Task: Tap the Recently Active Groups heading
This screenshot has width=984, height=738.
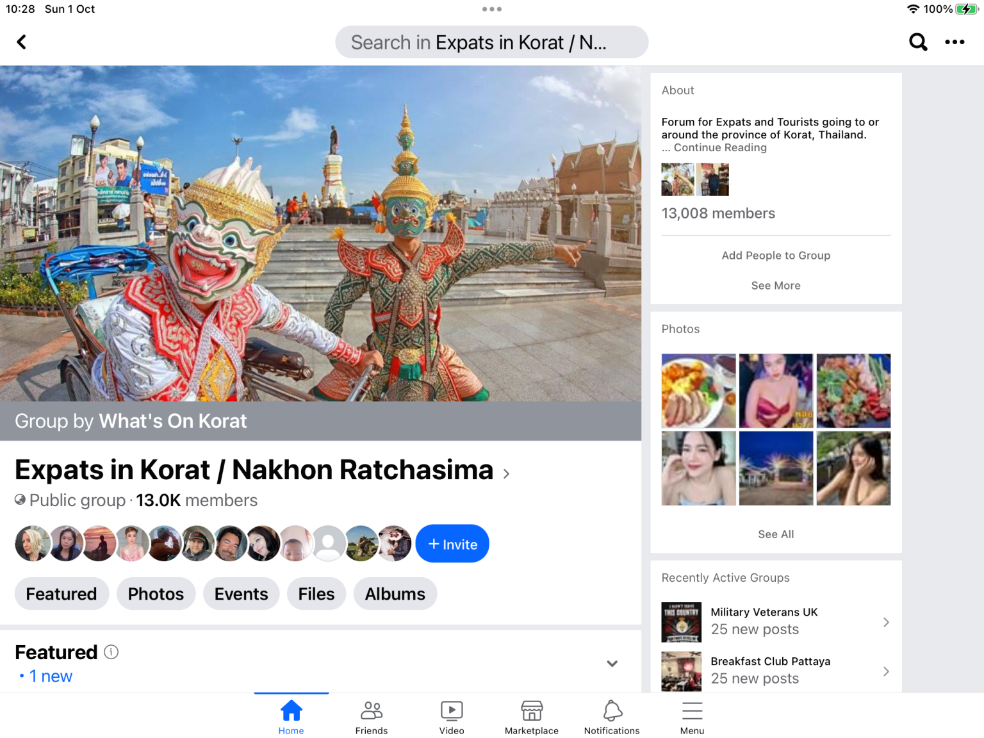Action: (x=726, y=578)
